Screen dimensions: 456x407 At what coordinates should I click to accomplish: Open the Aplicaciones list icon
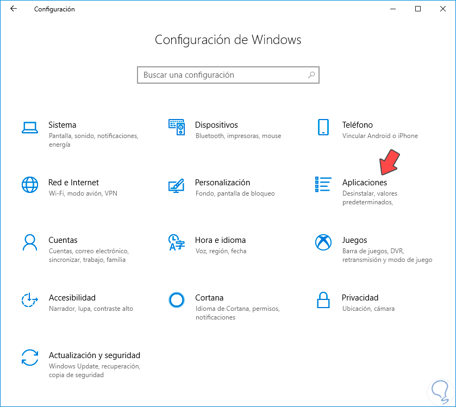click(323, 185)
